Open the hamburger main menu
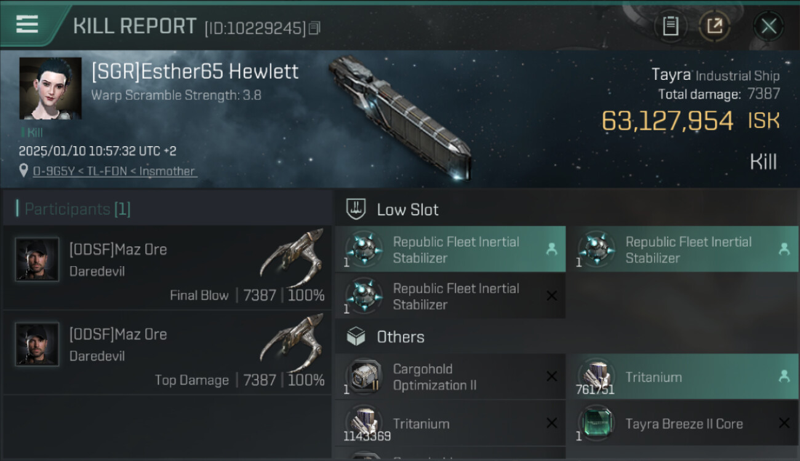Image resolution: width=800 pixels, height=461 pixels. click(x=27, y=25)
